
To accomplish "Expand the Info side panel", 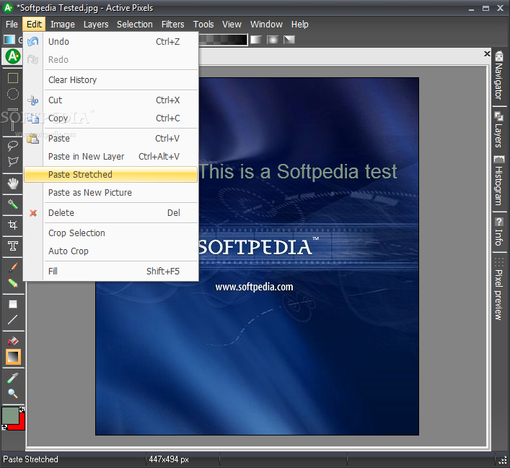I will click(499, 232).
